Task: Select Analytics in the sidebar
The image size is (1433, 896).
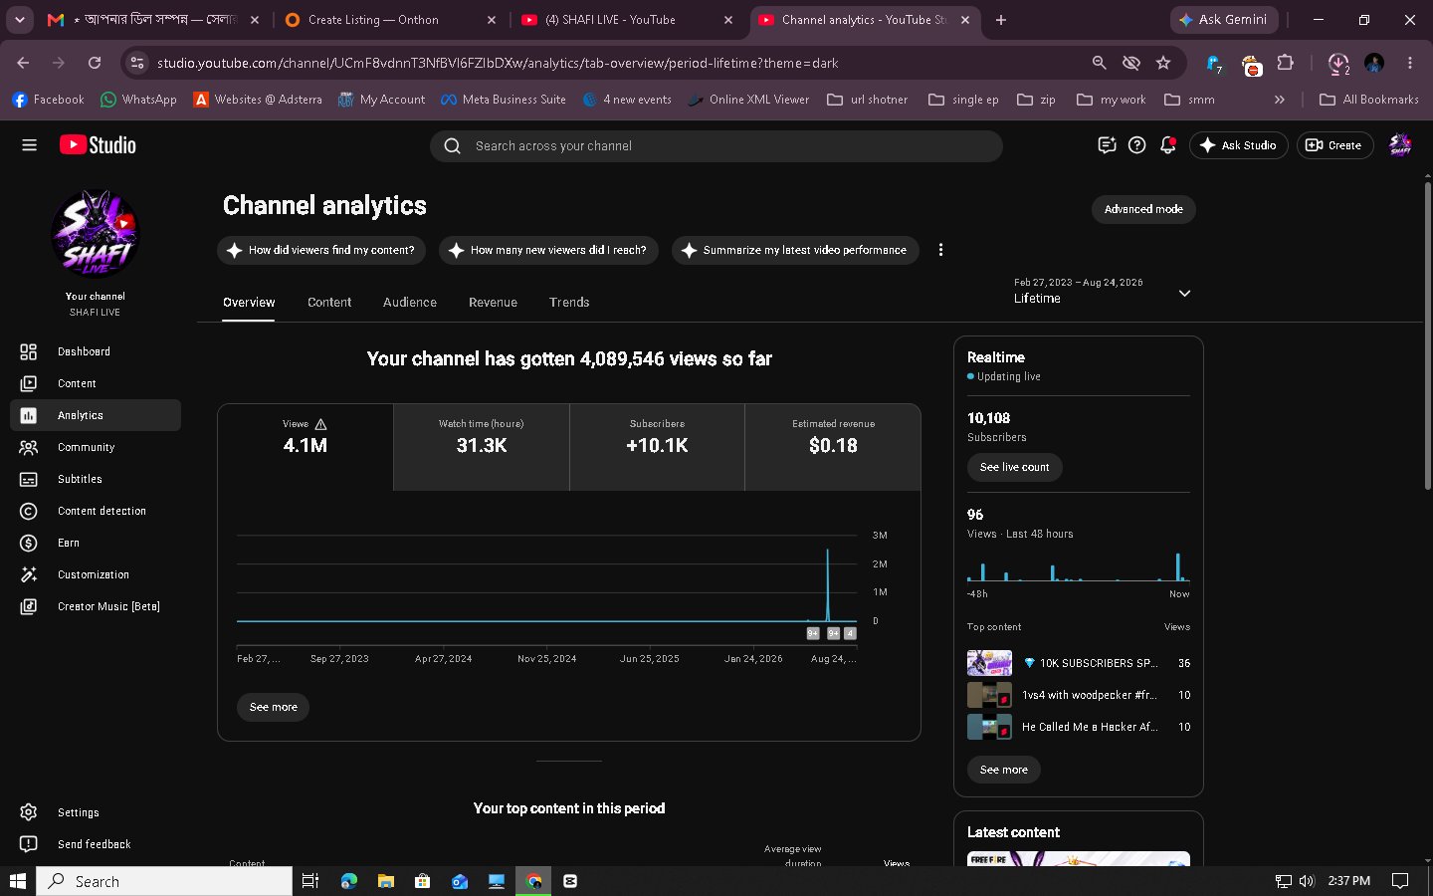Action: tap(96, 415)
